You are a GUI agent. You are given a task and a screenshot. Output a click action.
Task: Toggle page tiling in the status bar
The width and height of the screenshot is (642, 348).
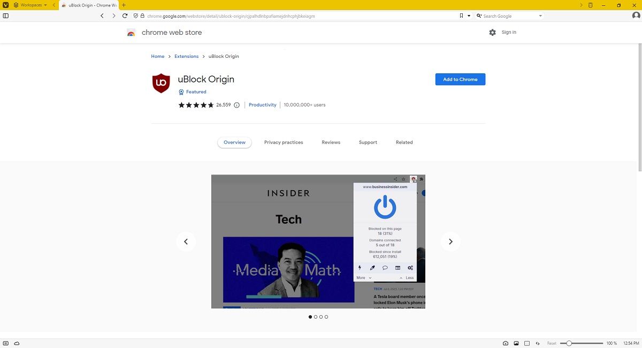click(526, 343)
